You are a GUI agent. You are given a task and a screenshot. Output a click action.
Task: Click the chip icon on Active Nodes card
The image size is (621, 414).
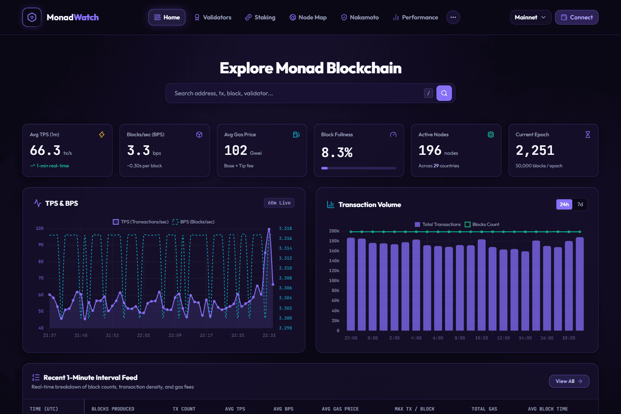[x=491, y=135]
